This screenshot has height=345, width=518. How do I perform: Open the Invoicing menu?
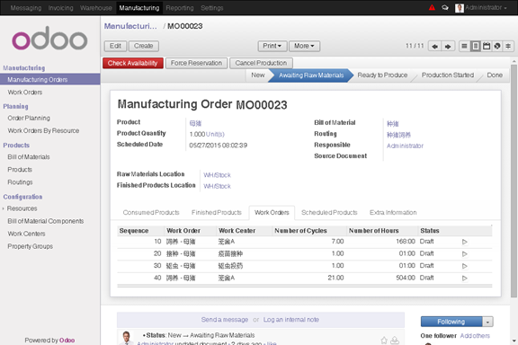[61, 8]
